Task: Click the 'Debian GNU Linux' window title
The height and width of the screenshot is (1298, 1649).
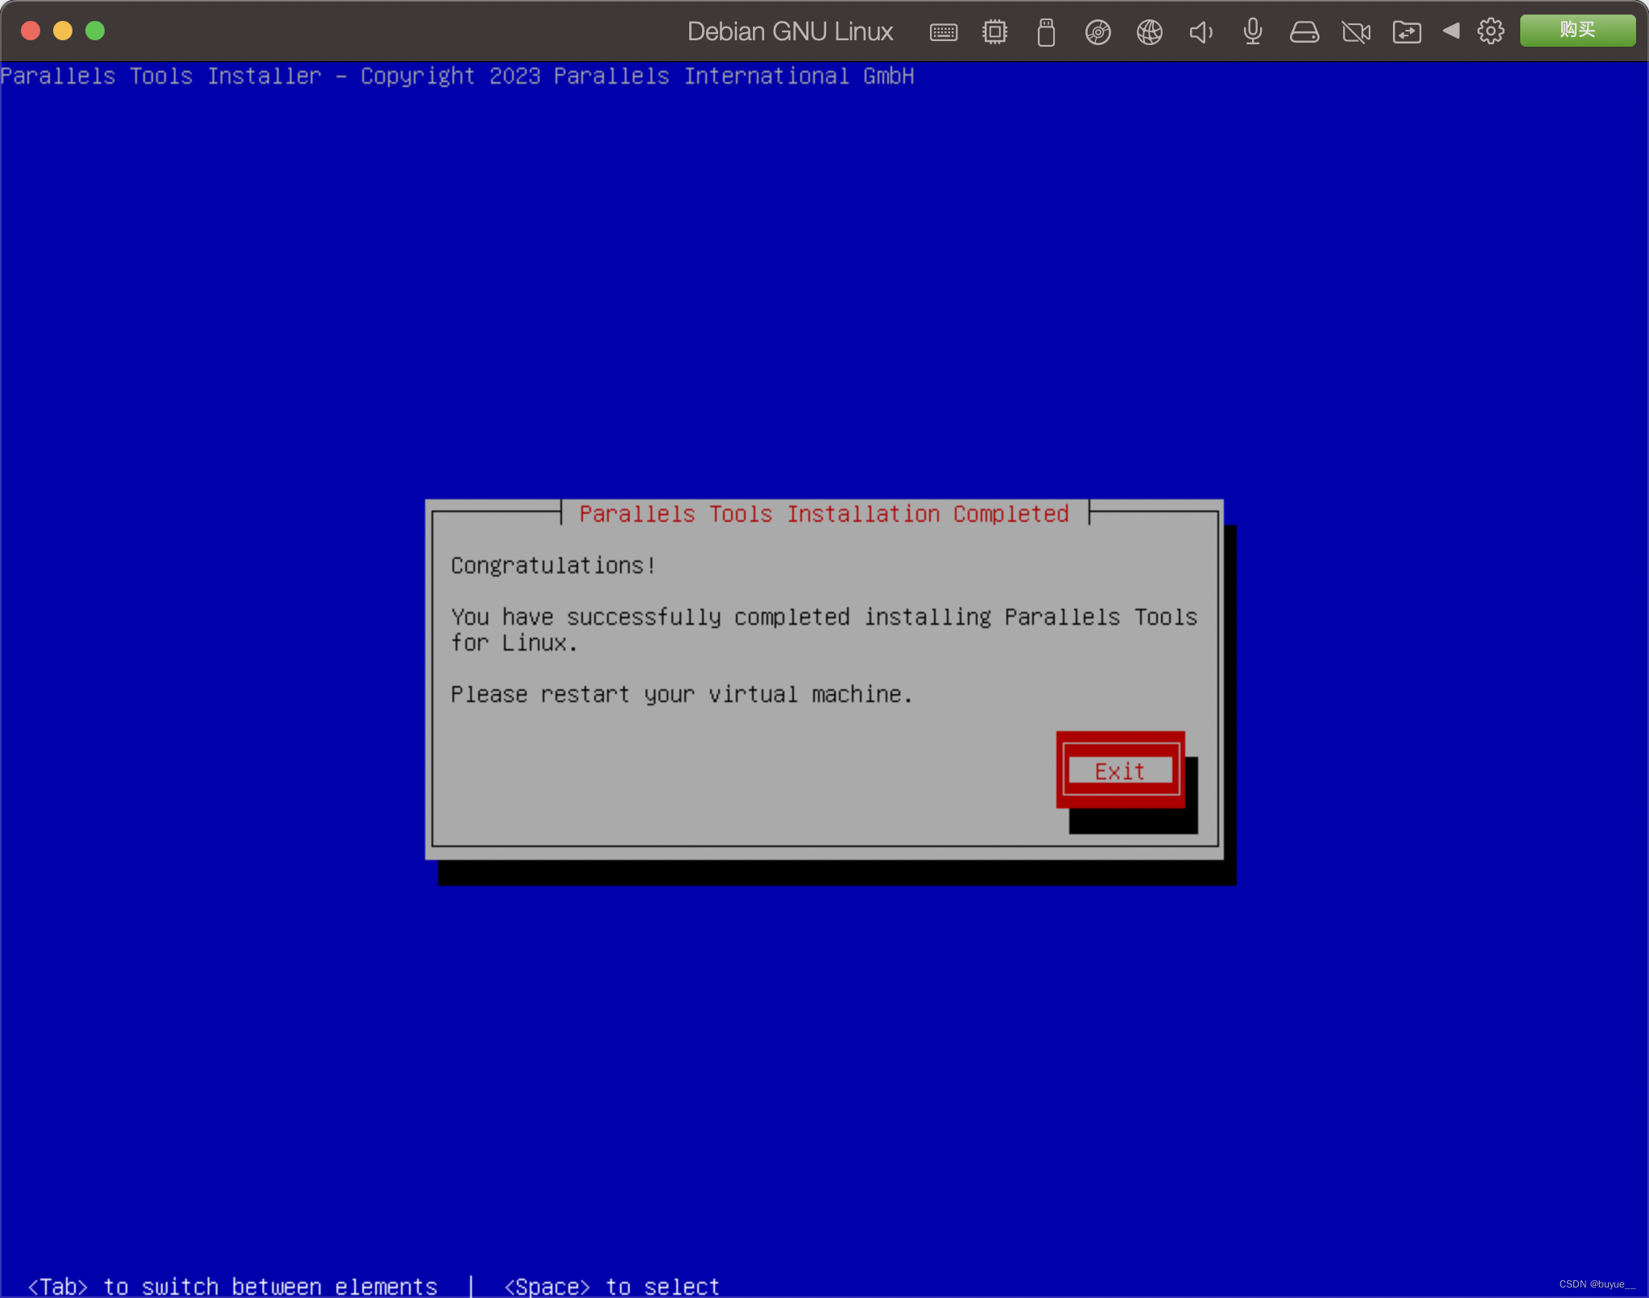Action: (790, 31)
